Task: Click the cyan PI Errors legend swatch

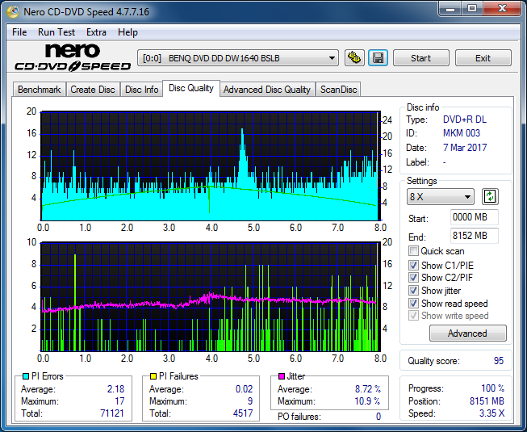Action: pos(26,376)
